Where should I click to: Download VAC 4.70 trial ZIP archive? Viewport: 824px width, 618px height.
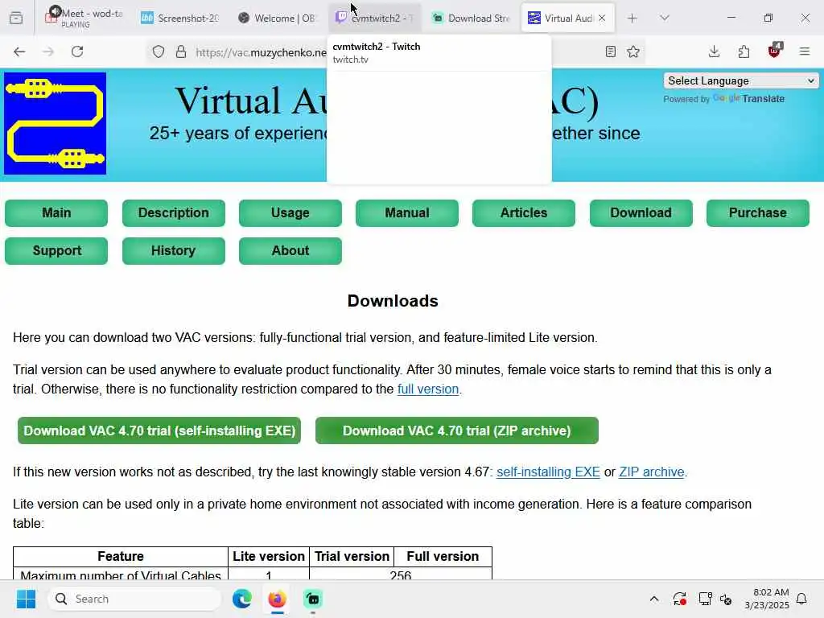(457, 431)
